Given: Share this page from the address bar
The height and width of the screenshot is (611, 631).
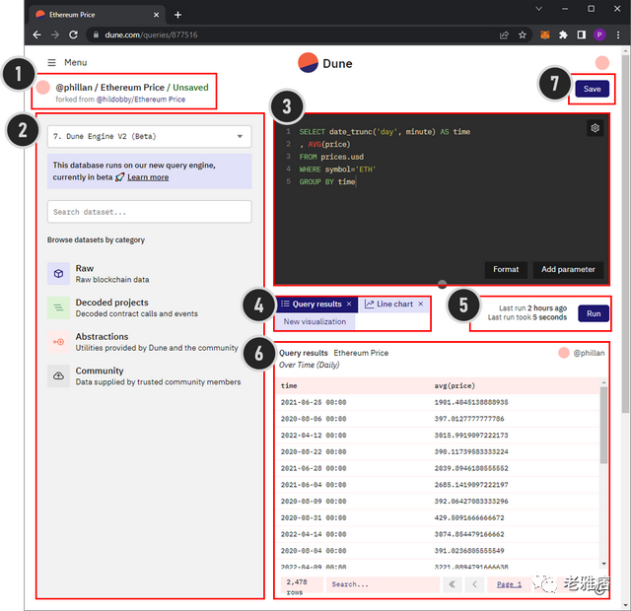Looking at the screenshot, I should coord(504,35).
